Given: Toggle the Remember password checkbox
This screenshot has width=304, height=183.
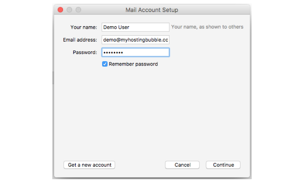Looking at the screenshot, I should pyautogui.click(x=105, y=64).
